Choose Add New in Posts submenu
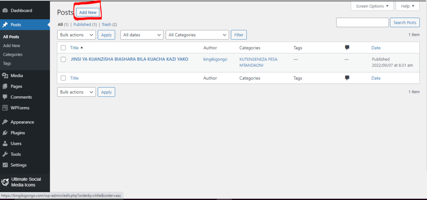Viewport: 427px width, 200px height. [12, 46]
